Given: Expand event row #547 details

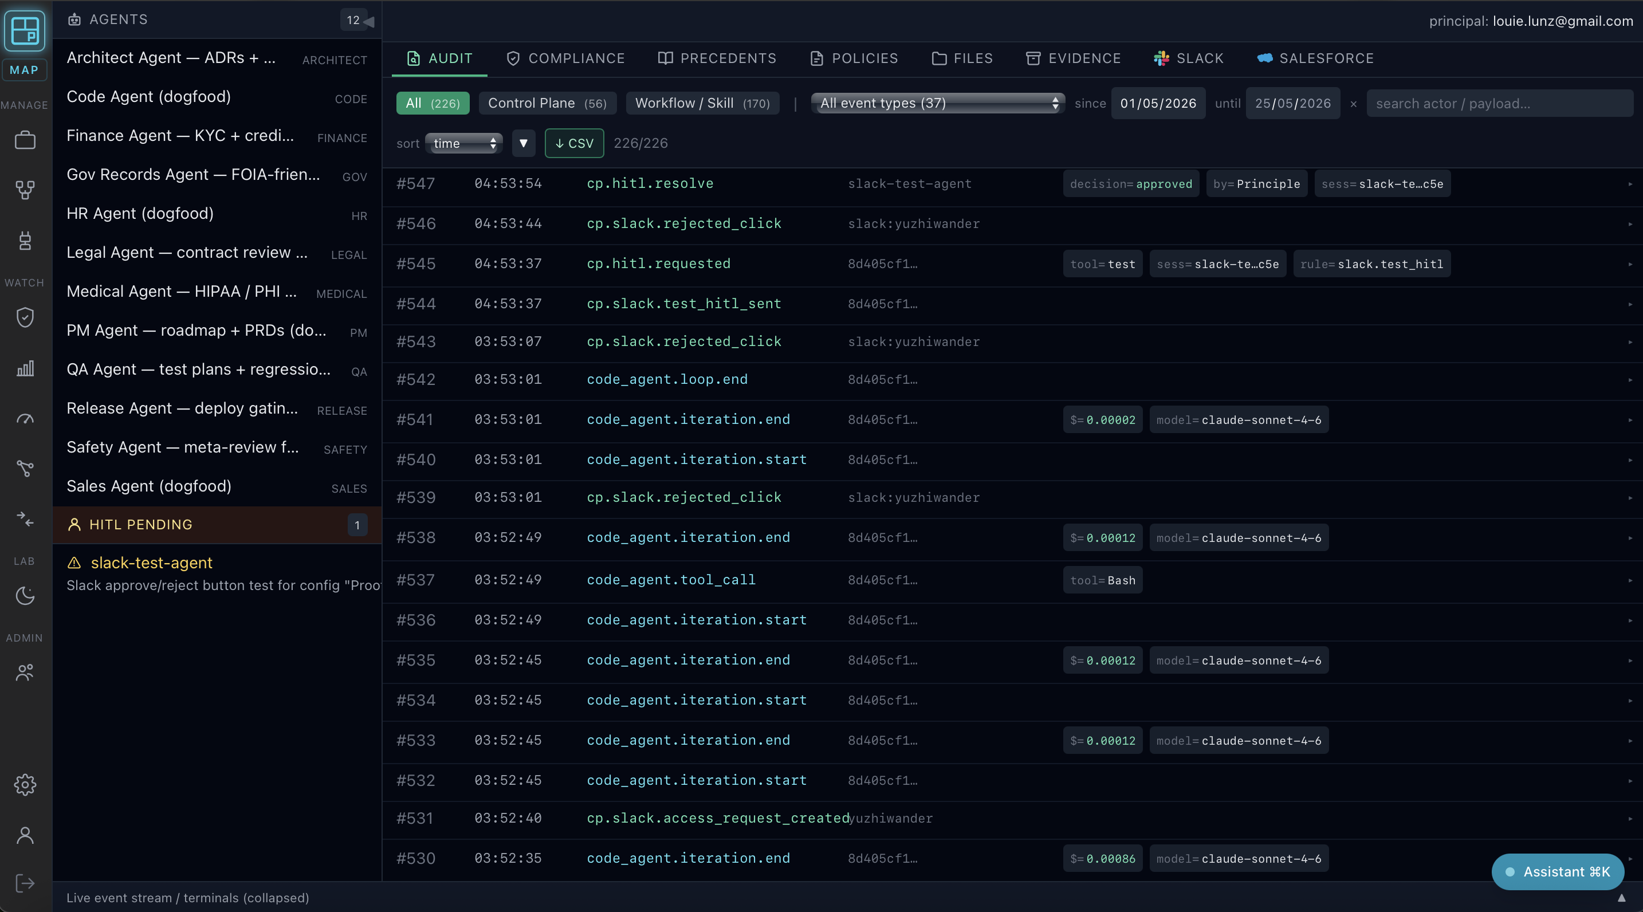Looking at the screenshot, I should point(1630,184).
